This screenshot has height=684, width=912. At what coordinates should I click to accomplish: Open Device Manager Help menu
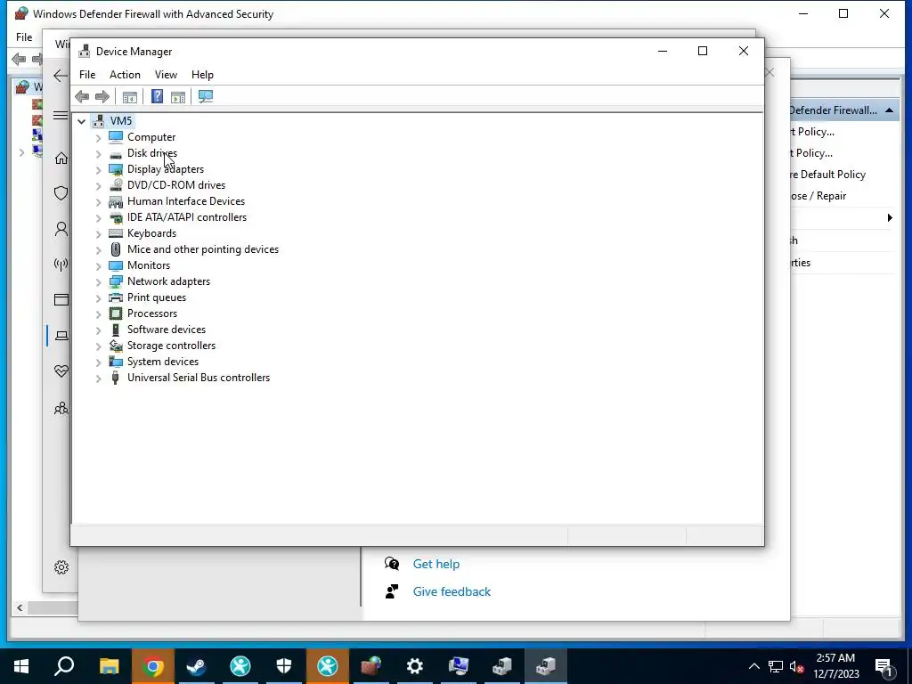tap(202, 75)
